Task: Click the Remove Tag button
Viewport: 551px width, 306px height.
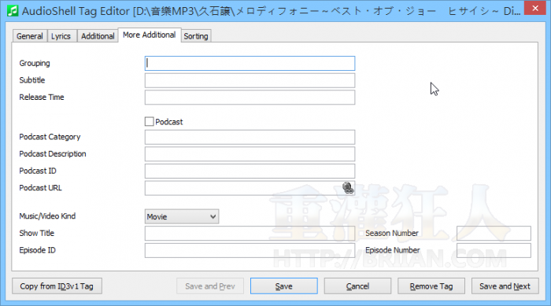Action: [x=431, y=286]
